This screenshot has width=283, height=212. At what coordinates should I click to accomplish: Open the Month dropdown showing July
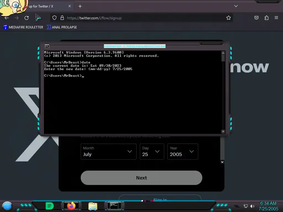point(108,152)
